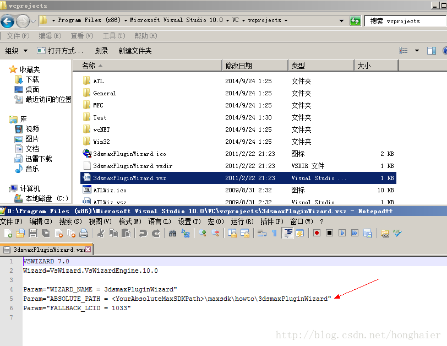This screenshot has height=346, width=447.
Task: Toggle the Show indent guide icon
Action: (x=287, y=233)
